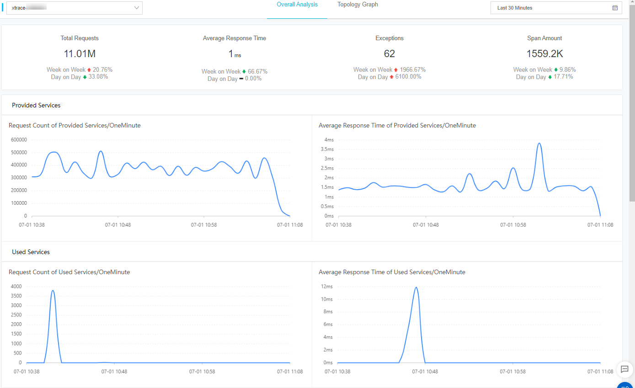The width and height of the screenshot is (635, 388).
Task: Click the Used Services section header
Action: 31,252
